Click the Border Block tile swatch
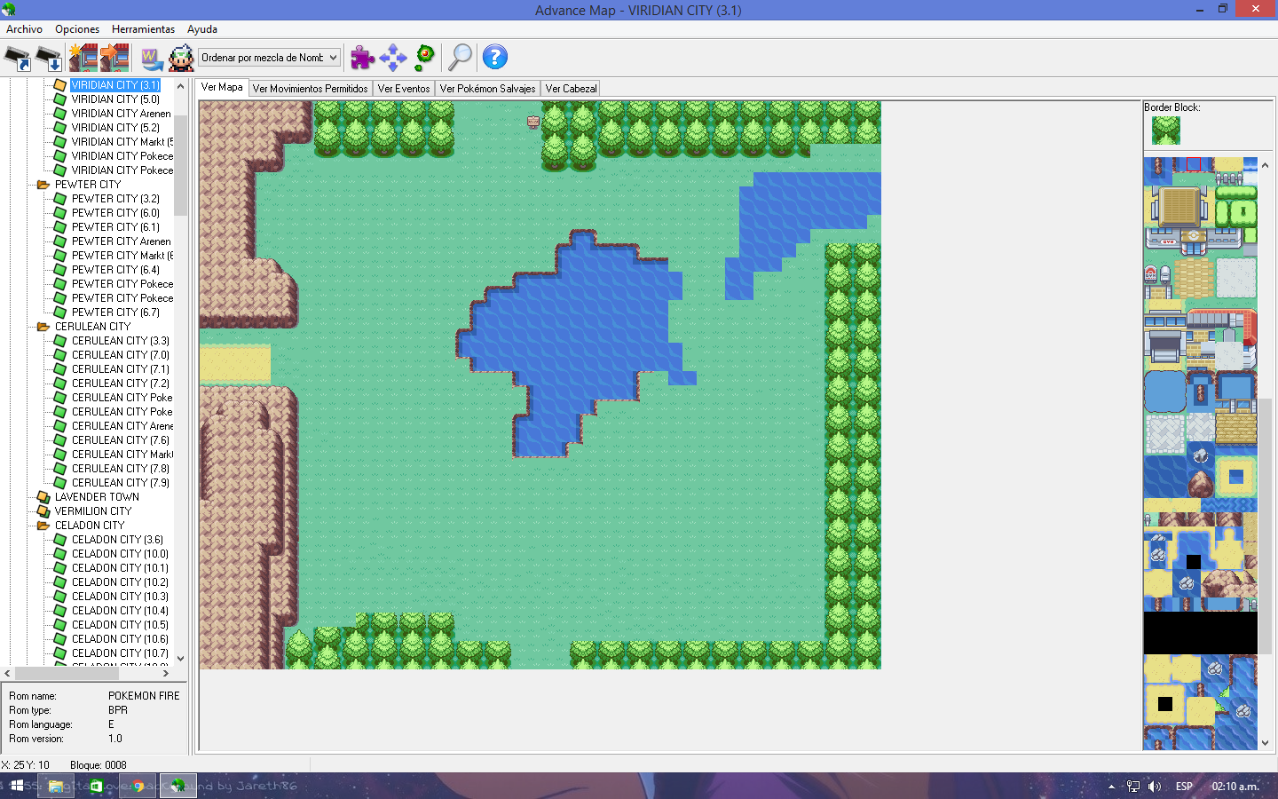Image resolution: width=1278 pixels, height=799 pixels. 1165,131
